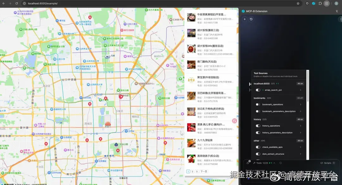The height and width of the screenshot is (185, 342).
Task: Click the bookmarks source heading
Action: (259, 98)
